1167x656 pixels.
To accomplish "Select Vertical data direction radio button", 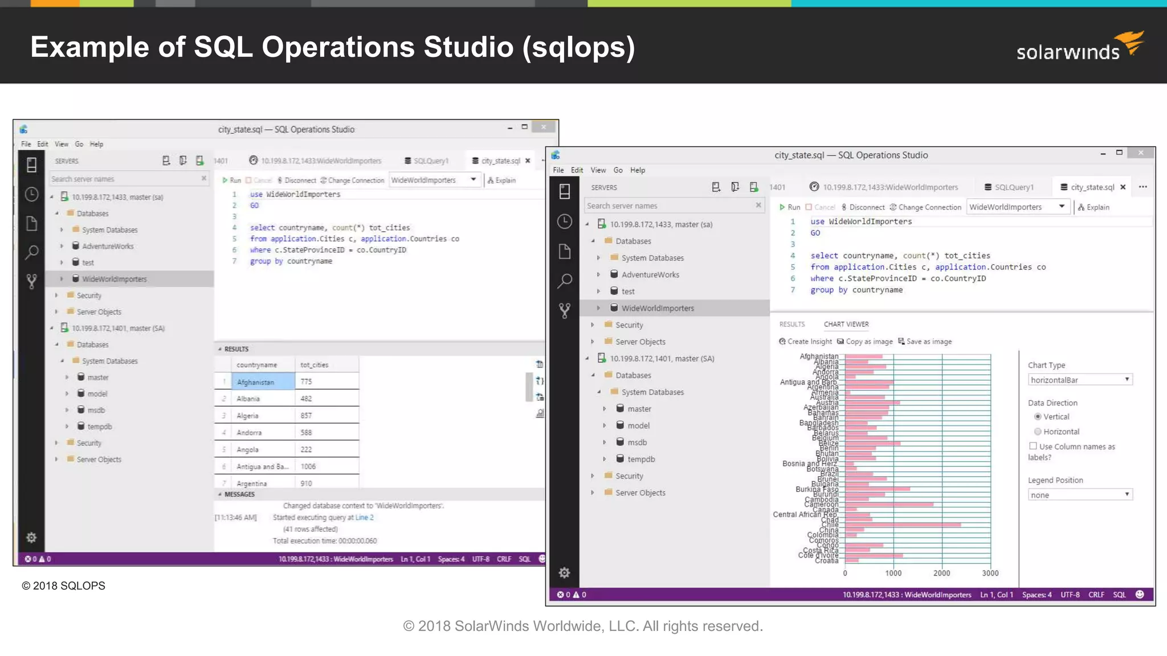I will 1037,417.
